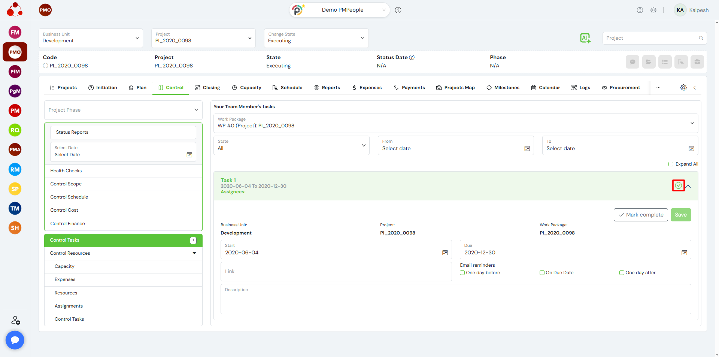Click the Mark complete button
Image resolution: width=719 pixels, height=357 pixels.
point(641,215)
